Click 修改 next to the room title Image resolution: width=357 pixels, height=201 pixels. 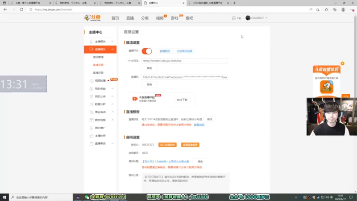200,162
